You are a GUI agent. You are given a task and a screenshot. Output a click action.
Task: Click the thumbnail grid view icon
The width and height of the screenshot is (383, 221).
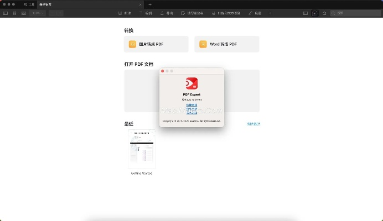pyautogui.click(x=14, y=13)
